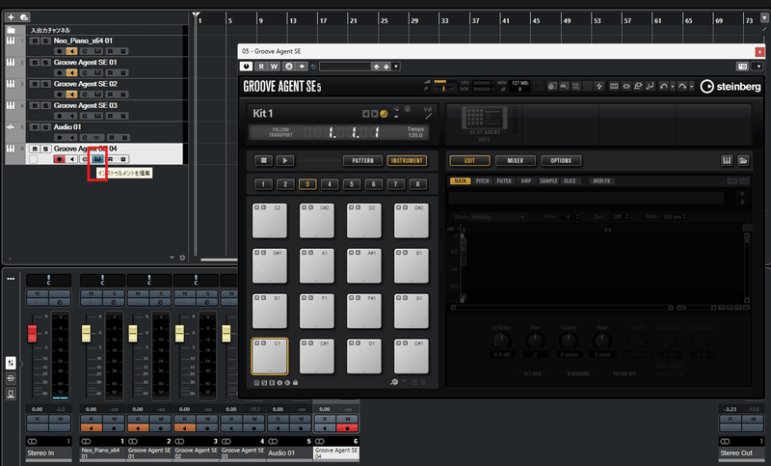The height and width of the screenshot is (466, 771).
Task: Open the ruler dropdown arrow at timeline right end
Action: 764,17
